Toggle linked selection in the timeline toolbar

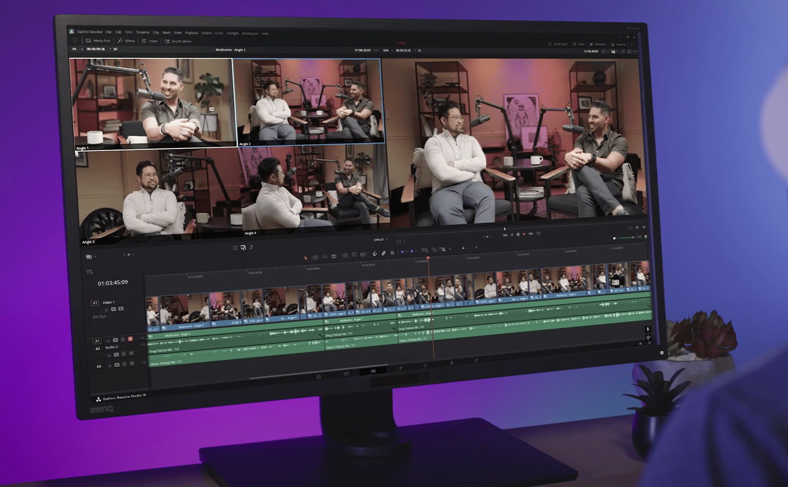[383, 253]
